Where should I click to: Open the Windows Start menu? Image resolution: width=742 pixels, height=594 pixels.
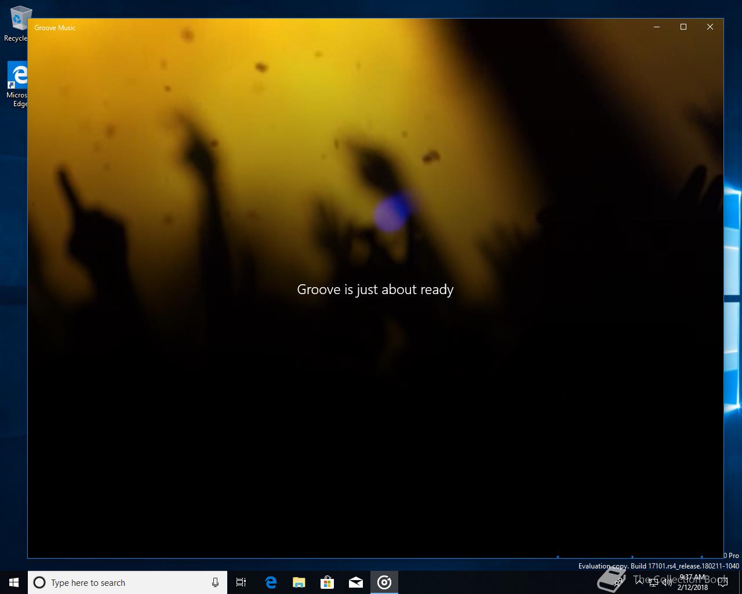point(14,582)
